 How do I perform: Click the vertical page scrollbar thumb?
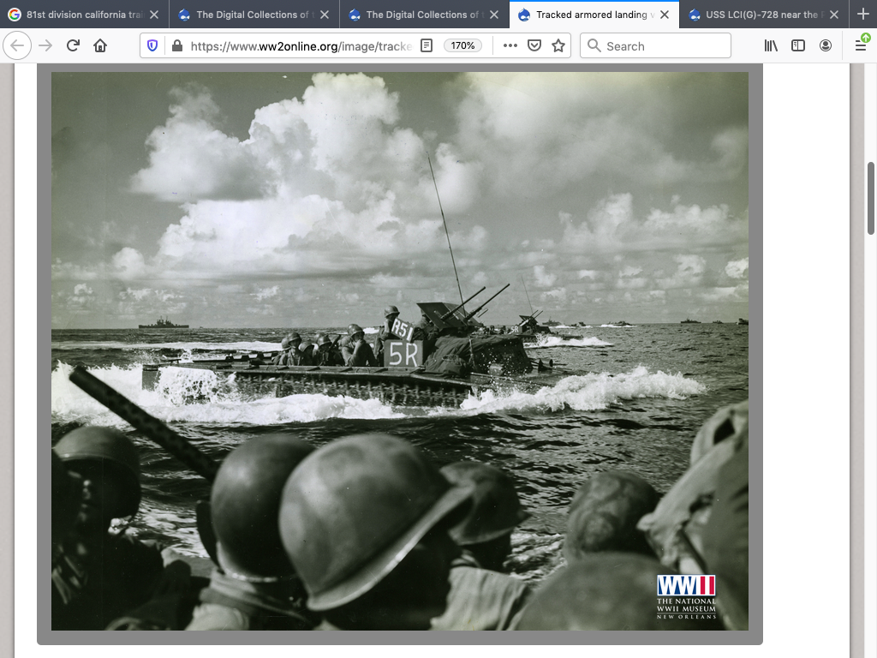[x=871, y=197]
